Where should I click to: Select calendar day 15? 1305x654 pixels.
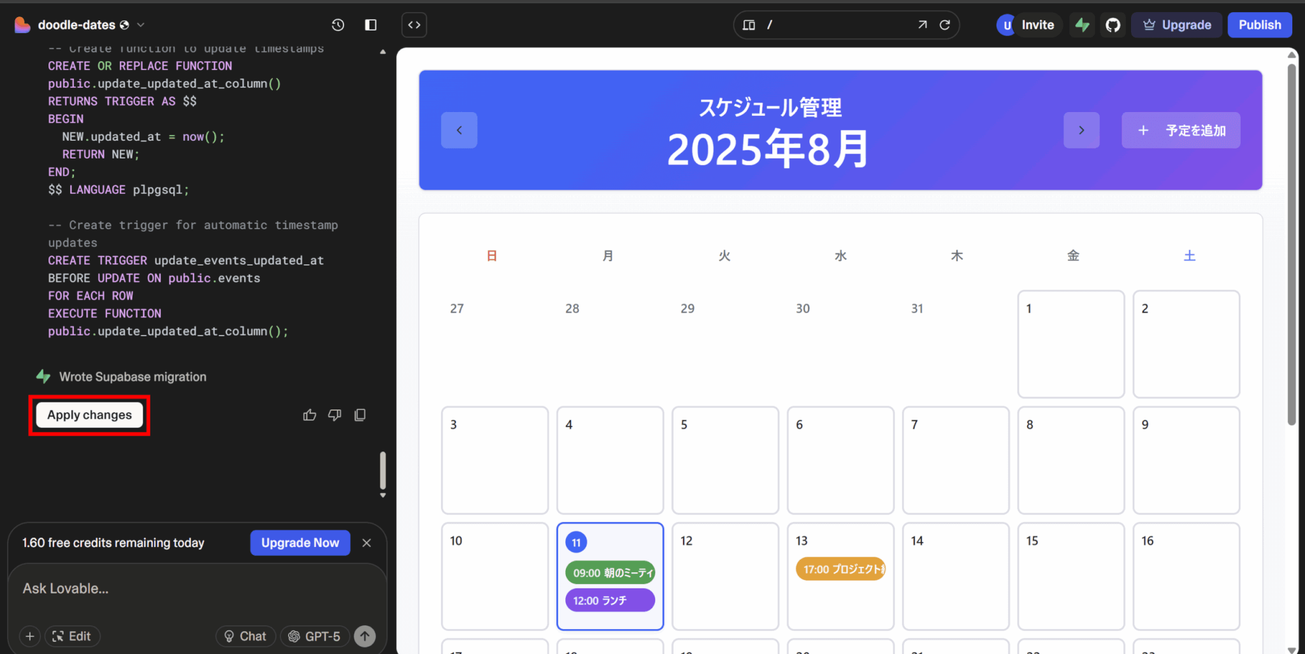pyautogui.click(x=1071, y=576)
